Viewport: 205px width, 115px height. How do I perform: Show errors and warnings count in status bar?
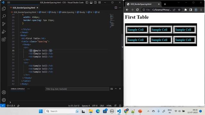point(11,106)
